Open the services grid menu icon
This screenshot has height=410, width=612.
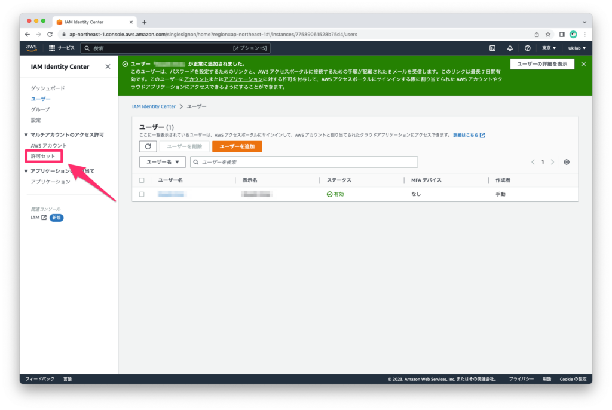pos(51,48)
